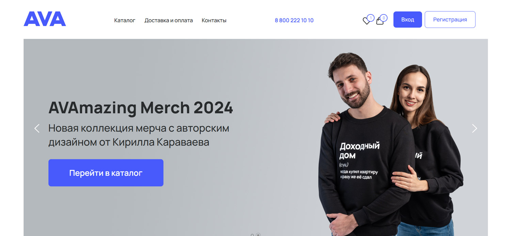Click the Новая коллекция мерча subtitle text
Screen dimensions: 511x236
click(x=139, y=135)
